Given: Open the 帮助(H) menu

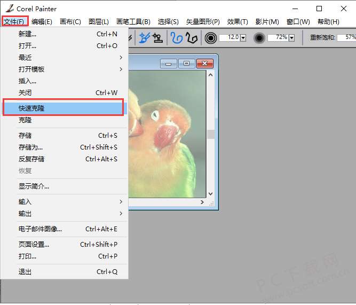Looking at the screenshot, I should 329,21.
